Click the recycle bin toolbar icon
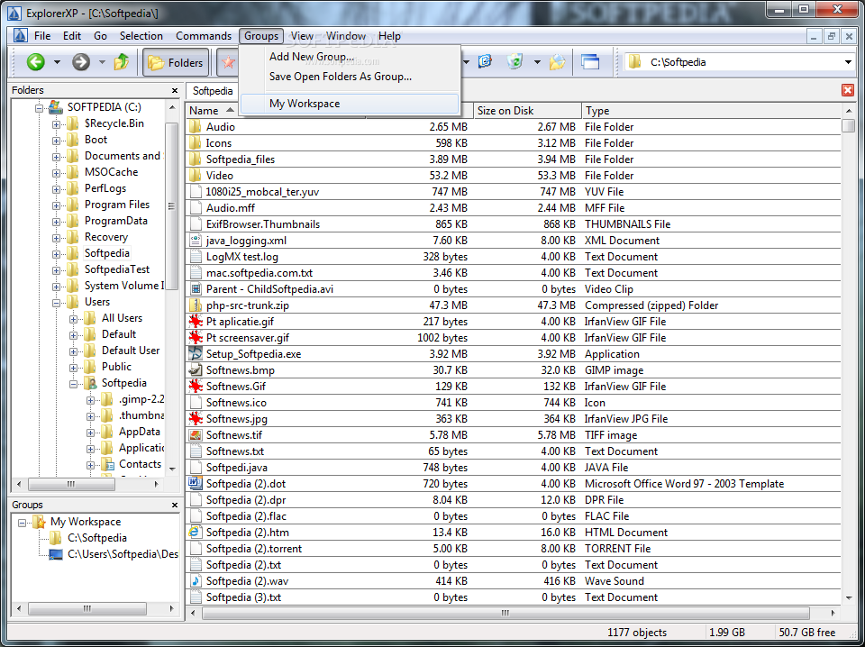Screen dimensions: 865x647 click(x=514, y=62)
